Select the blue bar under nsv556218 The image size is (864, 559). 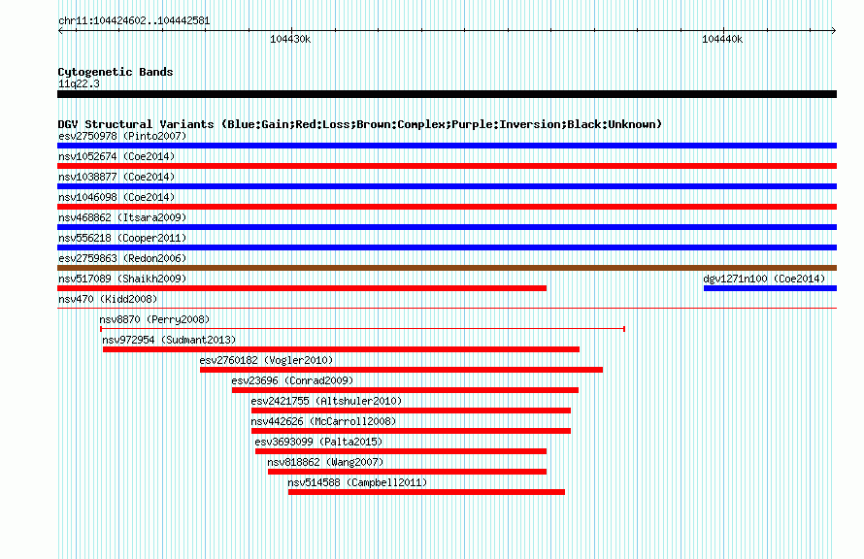(x=447, y=247)
